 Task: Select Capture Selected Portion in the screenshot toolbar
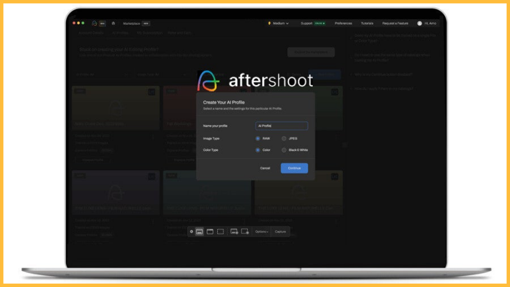coord(220,231)
